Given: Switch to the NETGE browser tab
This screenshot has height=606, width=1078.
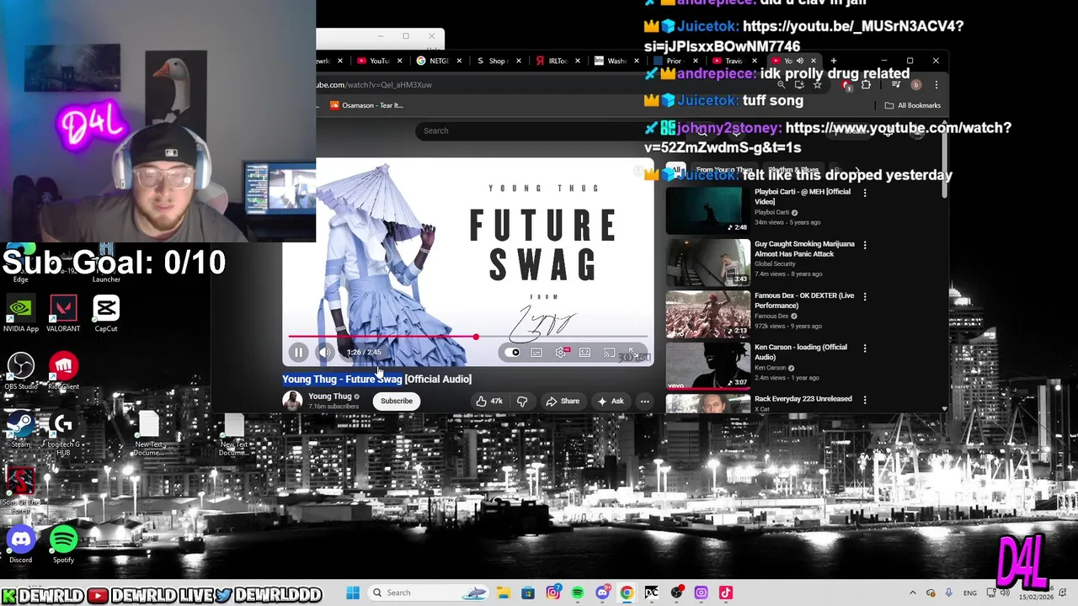Looking at the screenshot, I should [440, 61].
